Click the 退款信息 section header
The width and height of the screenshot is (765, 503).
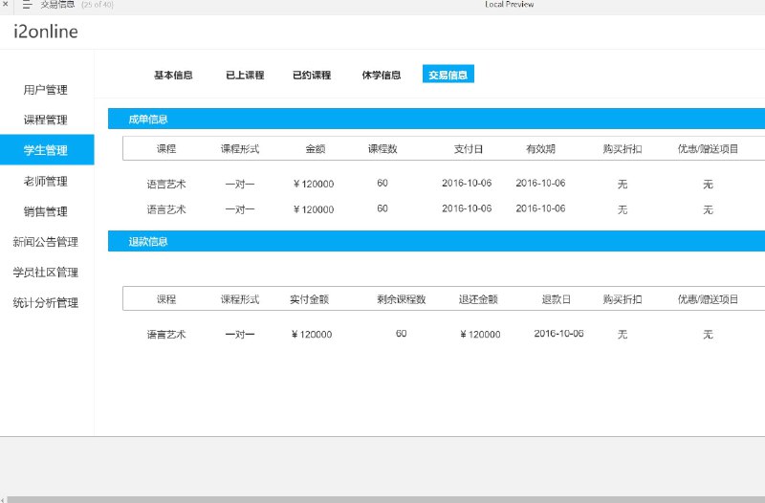436,242
